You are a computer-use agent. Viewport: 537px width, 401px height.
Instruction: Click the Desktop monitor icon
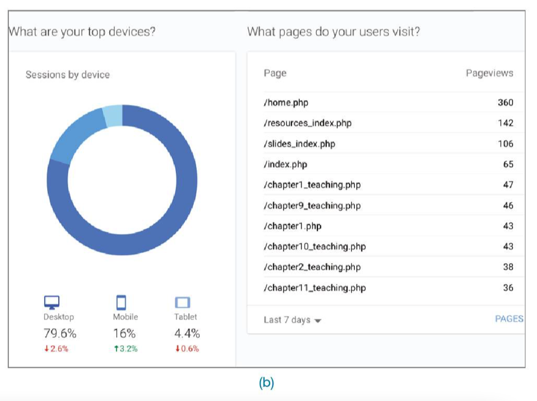pyautogui.click(x=52, y=302)
